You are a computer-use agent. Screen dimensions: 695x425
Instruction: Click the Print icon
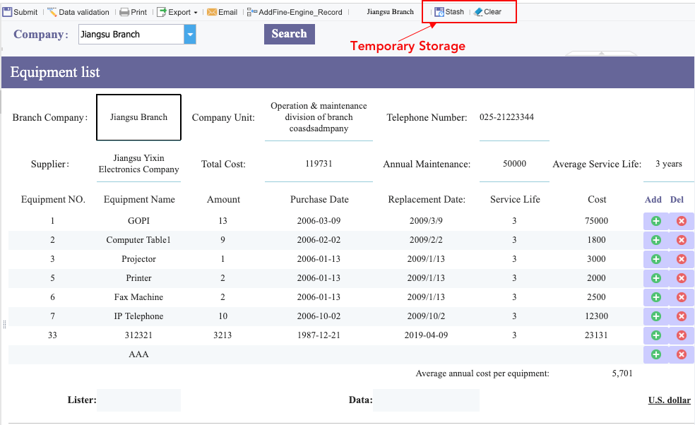(x=124, y=12)
